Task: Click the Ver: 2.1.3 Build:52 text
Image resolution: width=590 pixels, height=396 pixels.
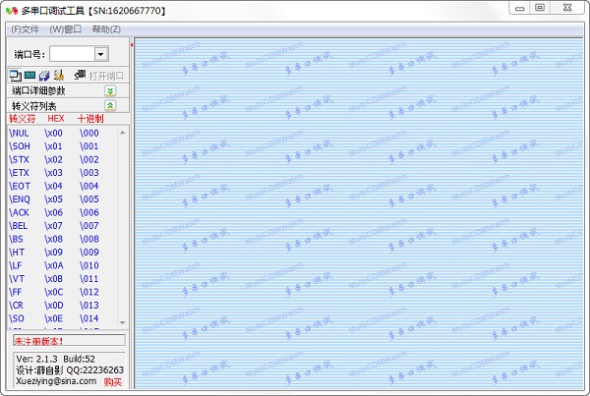Action: (x=55, y=359)
